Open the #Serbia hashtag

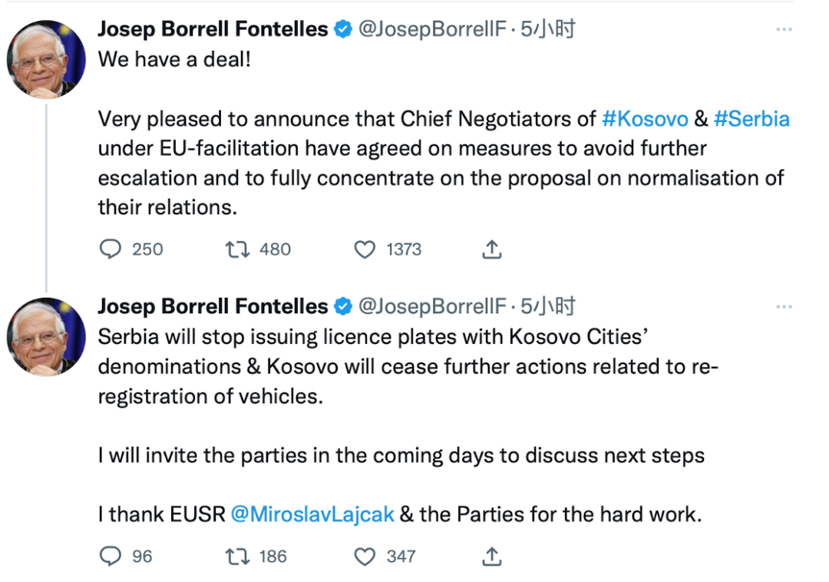751,119
